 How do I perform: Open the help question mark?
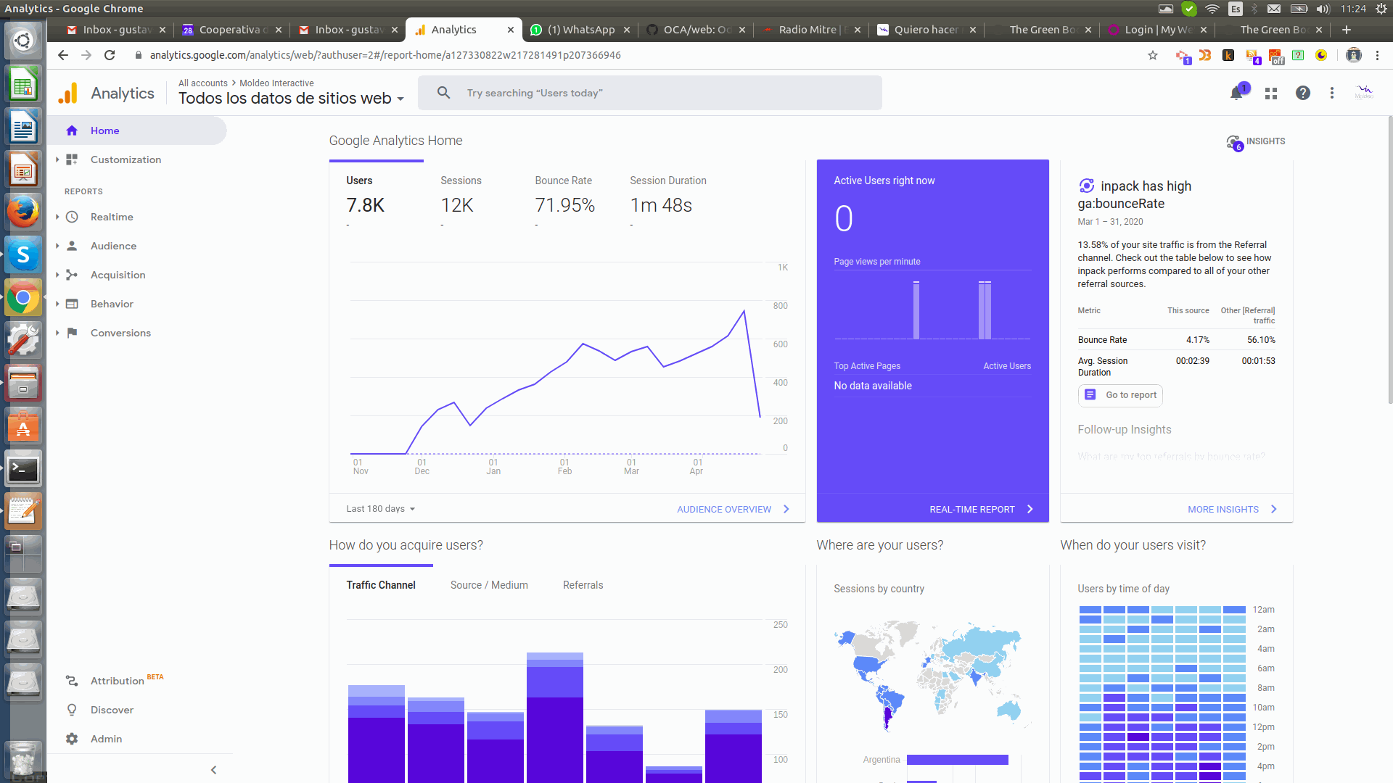[x=1303, y=93]
